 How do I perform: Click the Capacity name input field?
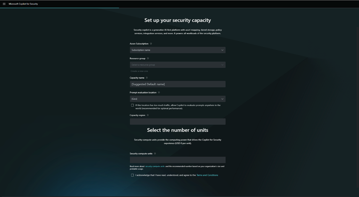click(x=178, y=84)
